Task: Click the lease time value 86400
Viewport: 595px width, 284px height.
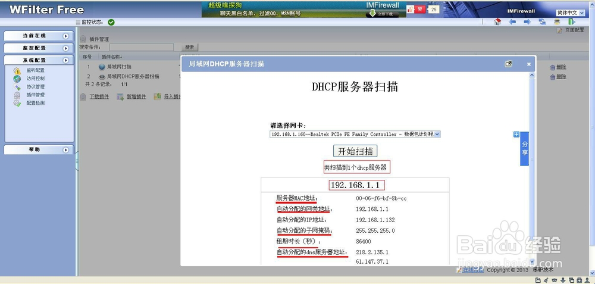Action: pyautogui.click(x=364, y=242)
